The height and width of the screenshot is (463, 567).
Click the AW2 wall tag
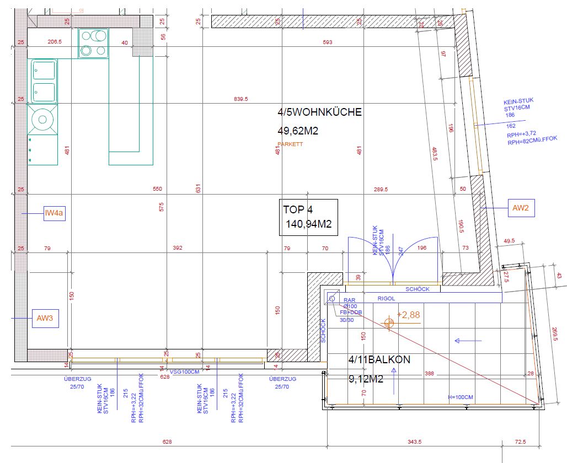(x=520, y=208)
